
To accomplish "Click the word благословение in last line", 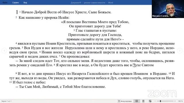I will (x=93, y=87).
